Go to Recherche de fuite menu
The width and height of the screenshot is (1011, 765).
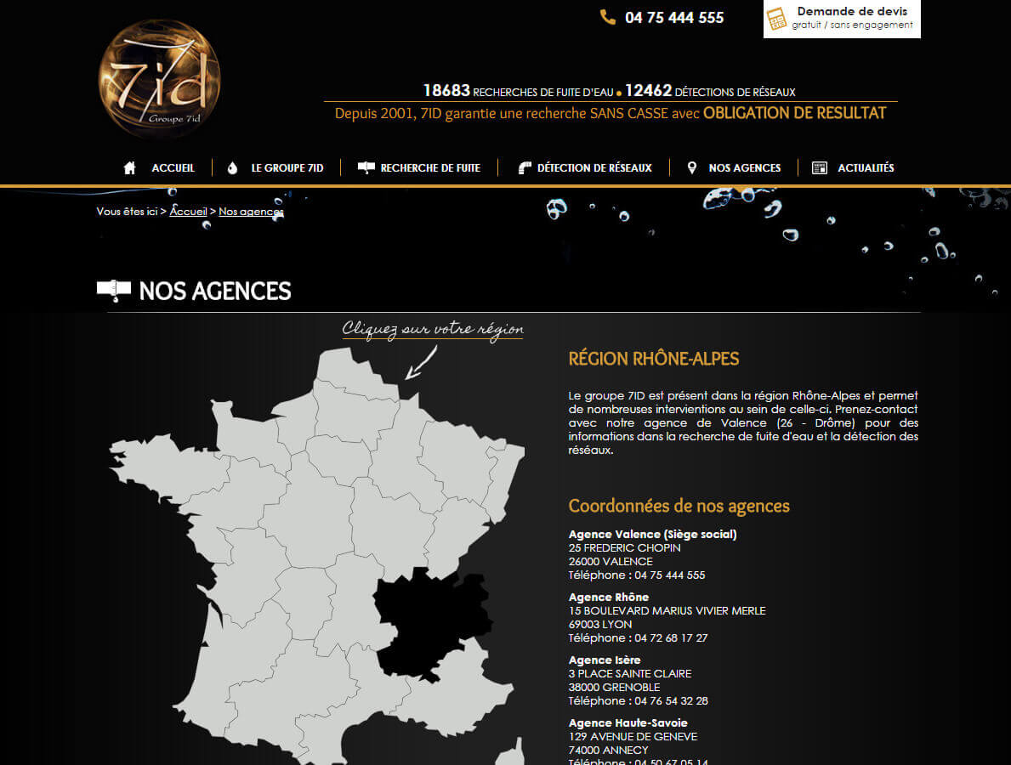(430, 167)
